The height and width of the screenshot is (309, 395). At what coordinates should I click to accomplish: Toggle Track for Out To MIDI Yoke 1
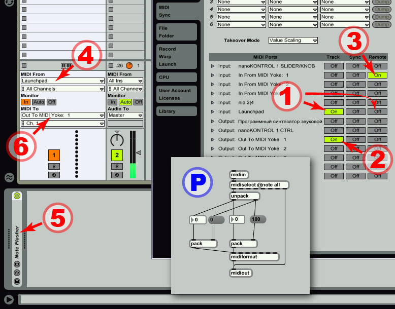click(334, 139)
